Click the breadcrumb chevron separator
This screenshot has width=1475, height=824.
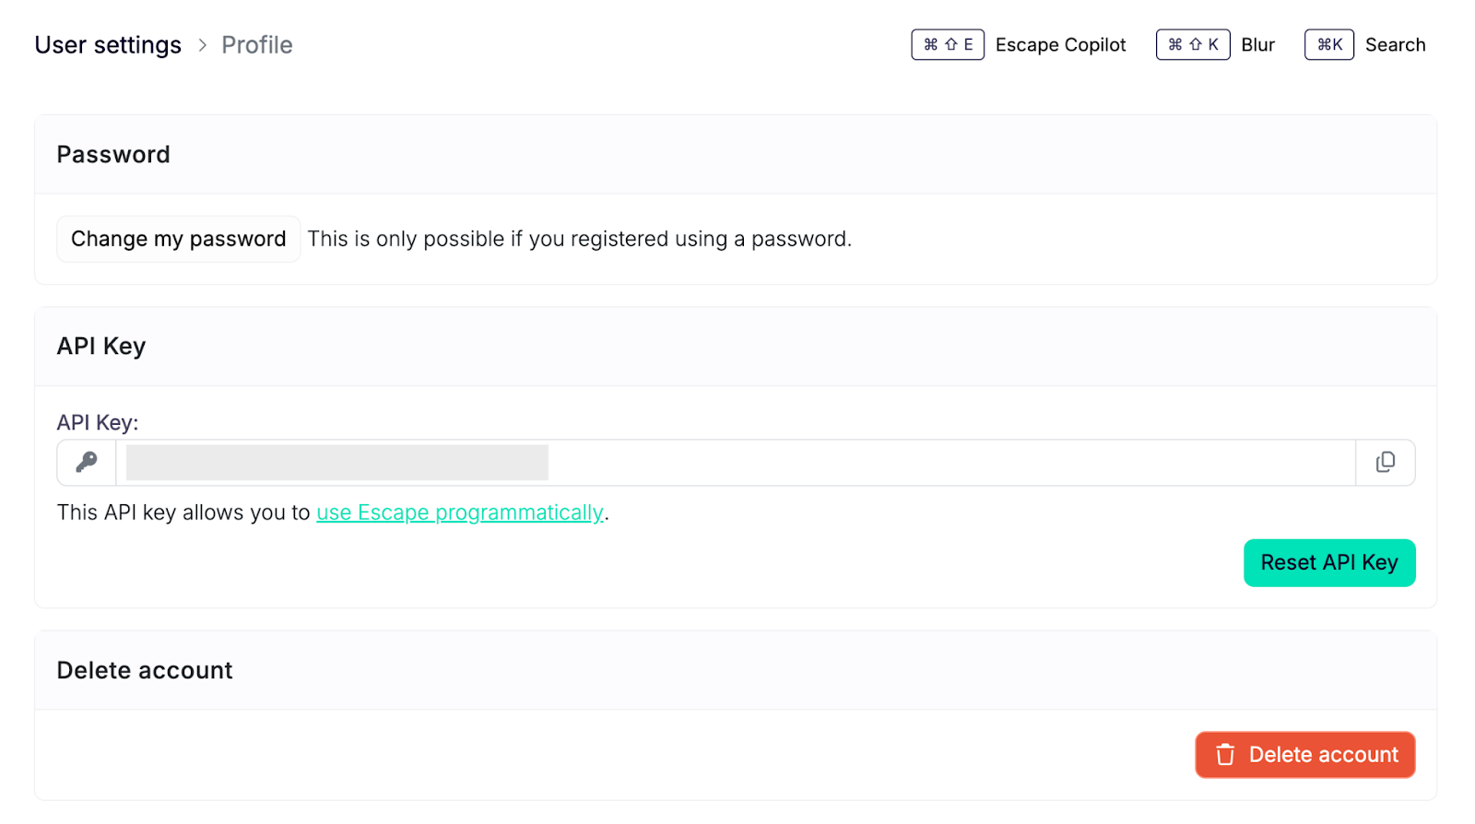pyautogui.click(x=203, y=45)
